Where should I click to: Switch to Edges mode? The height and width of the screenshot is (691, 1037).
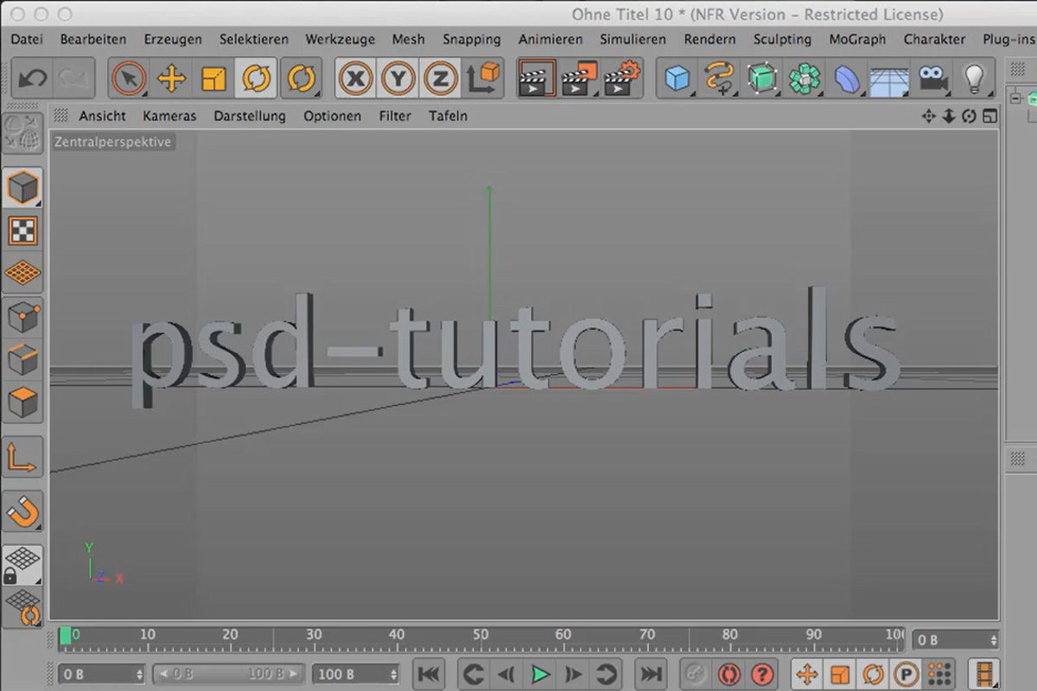tap(22, 360)
